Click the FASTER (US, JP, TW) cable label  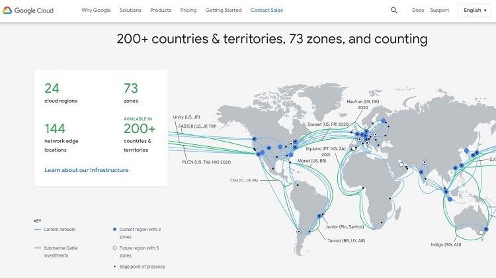click(197, 126)
